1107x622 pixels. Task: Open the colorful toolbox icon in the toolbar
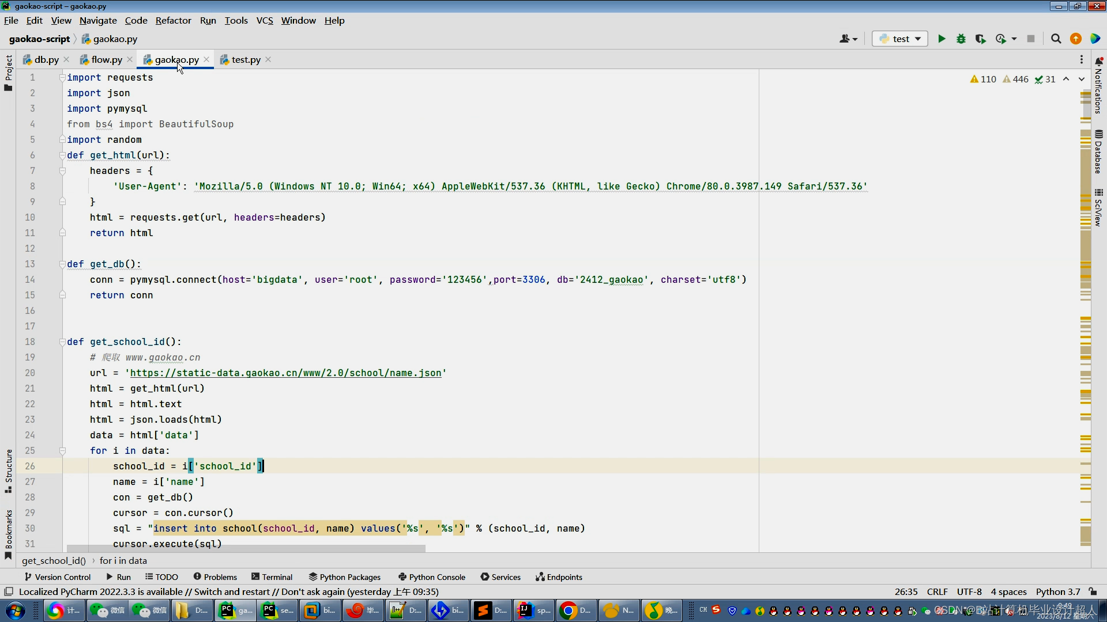click(1095, 39)
